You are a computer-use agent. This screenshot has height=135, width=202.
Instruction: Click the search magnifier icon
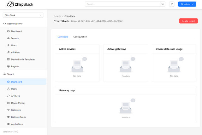163,4
